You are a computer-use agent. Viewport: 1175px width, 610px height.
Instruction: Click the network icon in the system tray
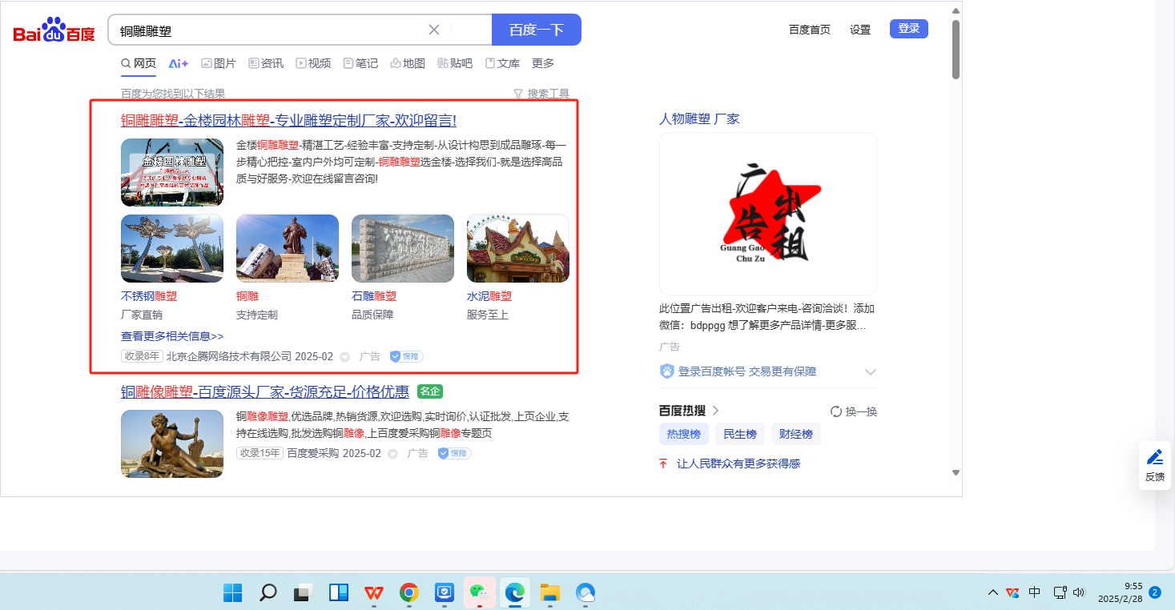[1060, 592]
